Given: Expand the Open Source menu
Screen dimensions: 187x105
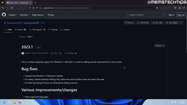Looking at the screenshot, I should point(39,15).
